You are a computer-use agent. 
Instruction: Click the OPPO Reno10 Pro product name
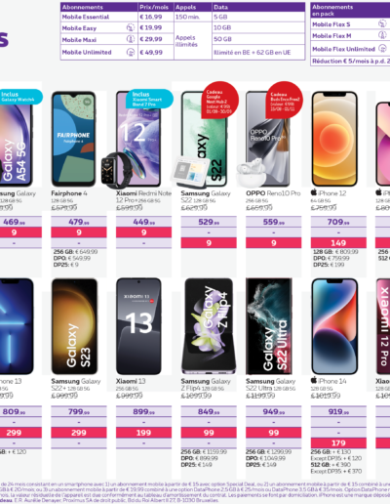[273, 193]
